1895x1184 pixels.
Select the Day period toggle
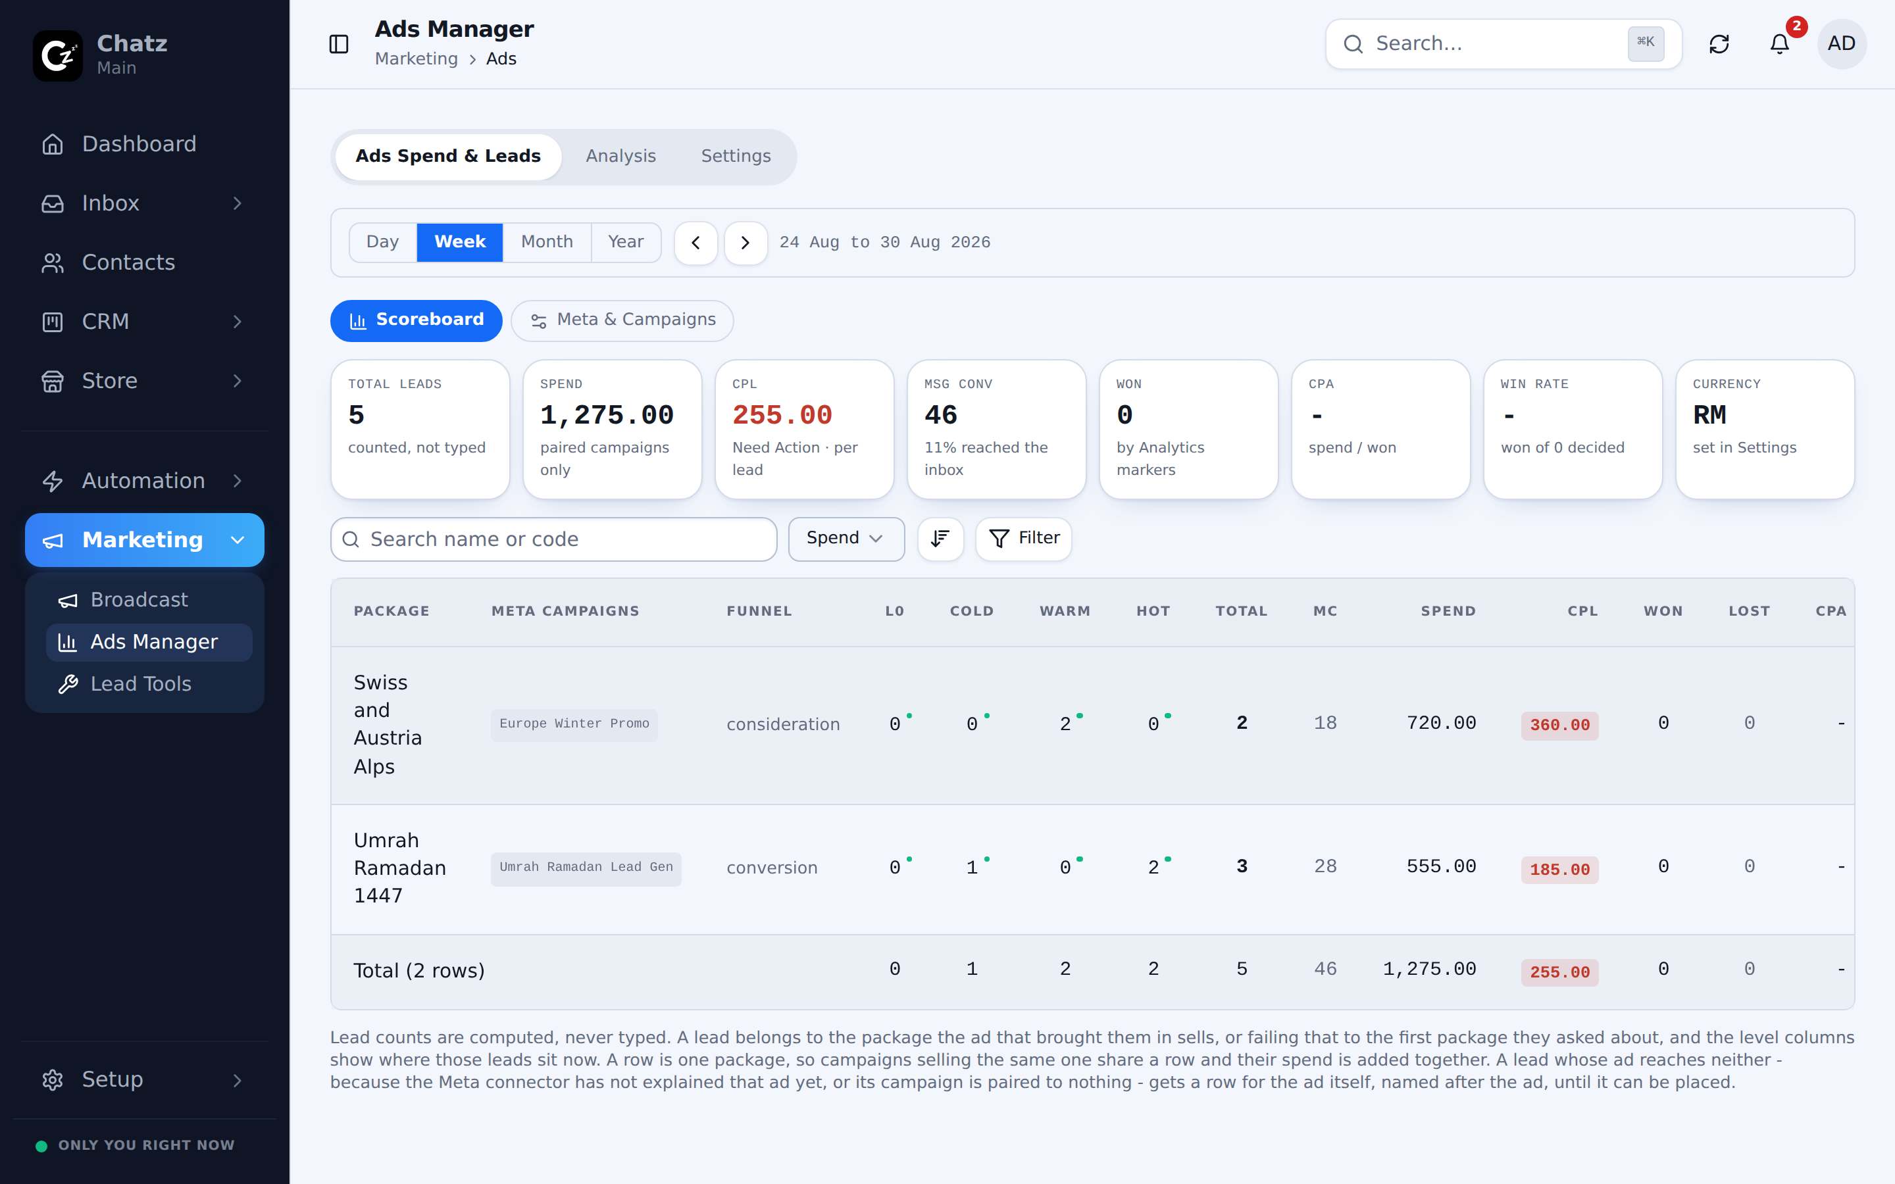coord(383,243)
